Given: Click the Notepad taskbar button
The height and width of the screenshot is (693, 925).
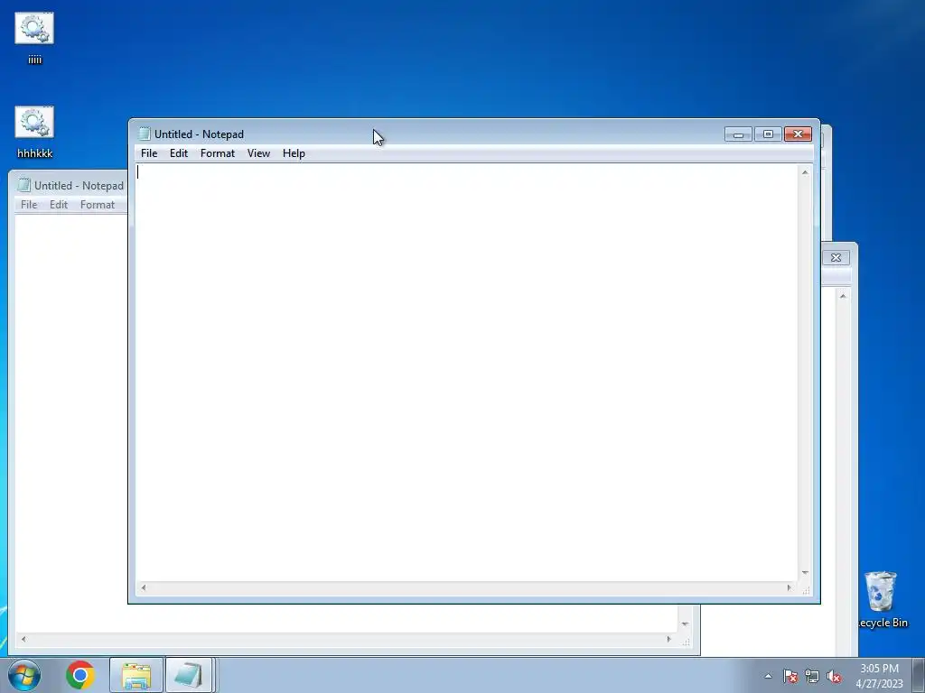Looking at the screenshot, I should click(x=189, y=675).
